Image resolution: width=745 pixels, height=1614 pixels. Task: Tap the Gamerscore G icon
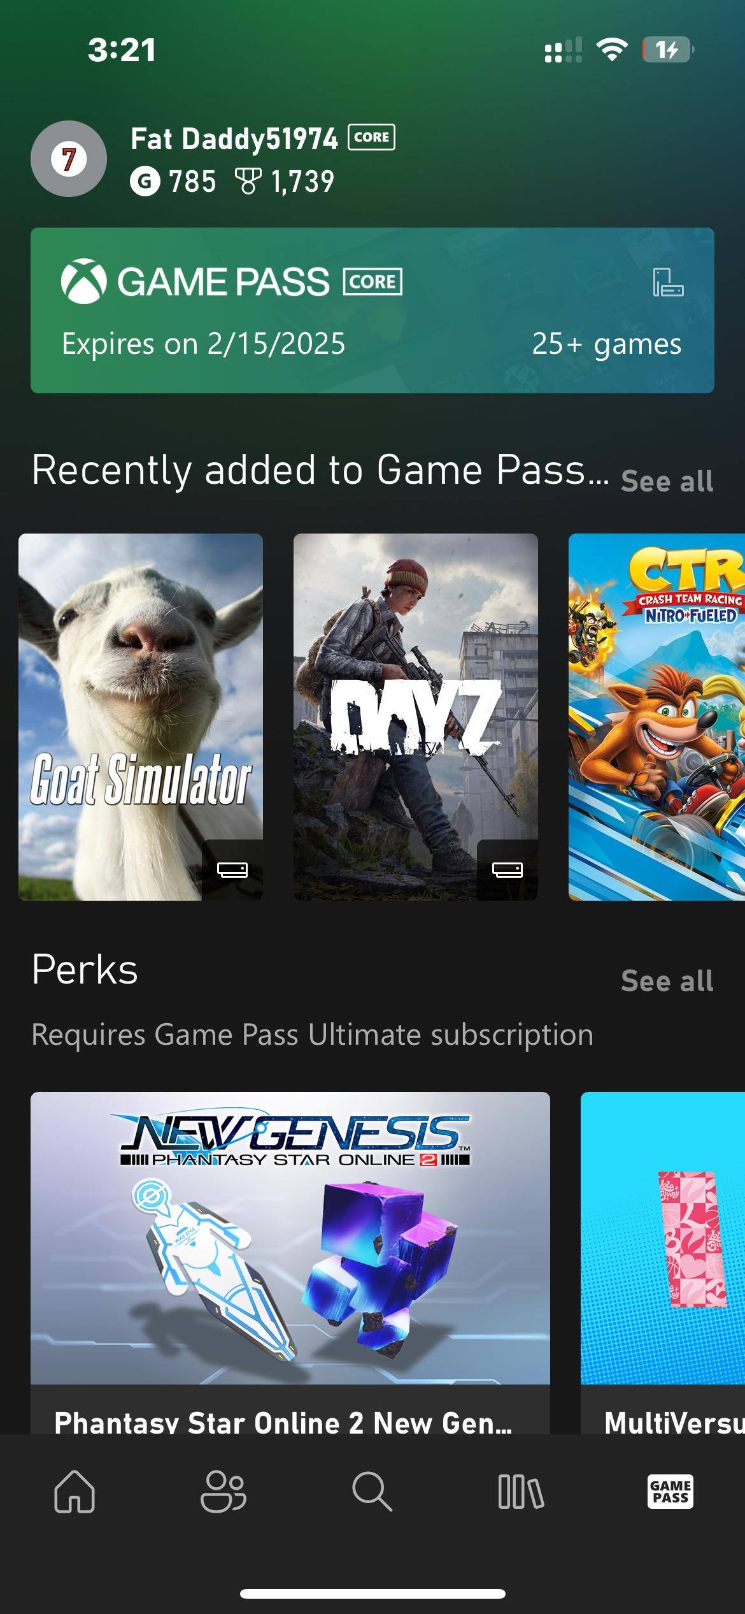click(145, 182)
